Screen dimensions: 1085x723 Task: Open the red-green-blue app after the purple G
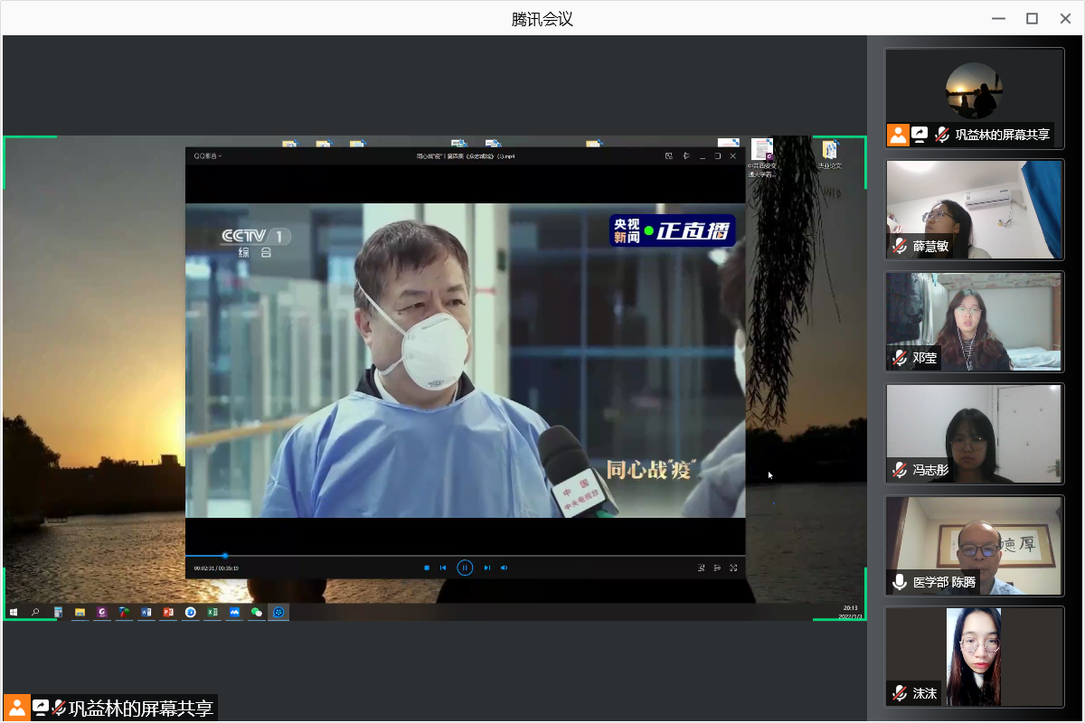124,612
